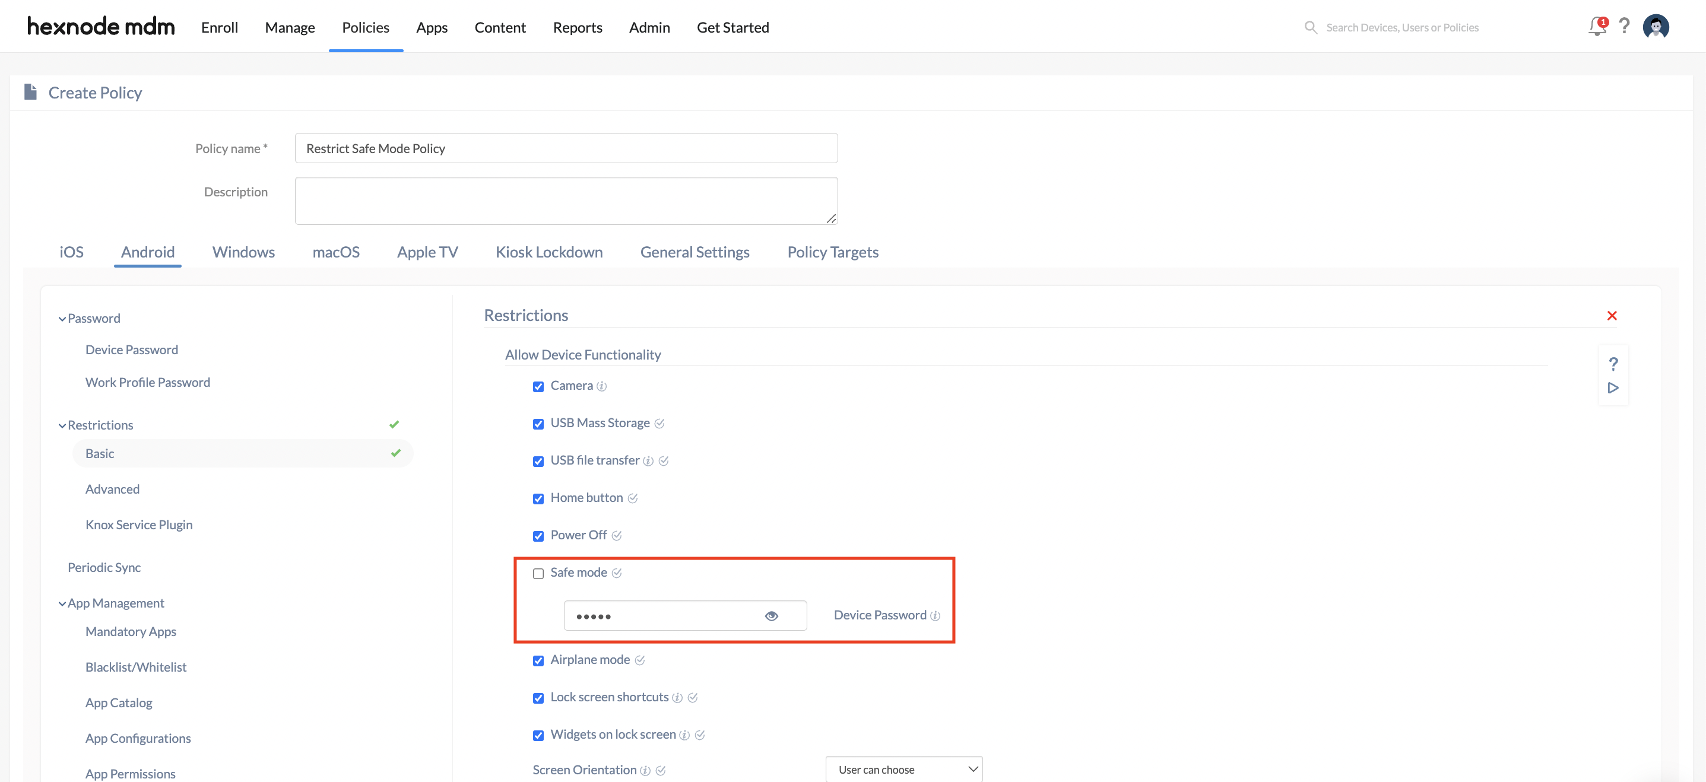This screenshot has width=1706, height=782.
Task: Open the Admin menu
Action: click(649, 27)
